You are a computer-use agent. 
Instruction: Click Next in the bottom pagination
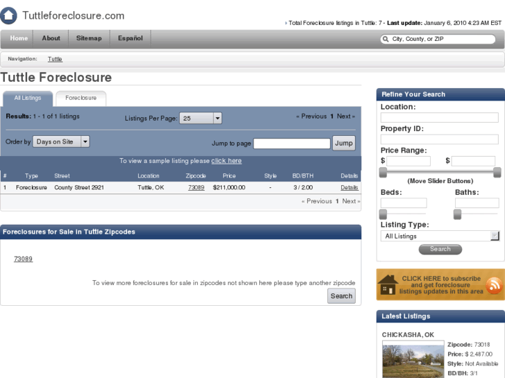point(351,201)
